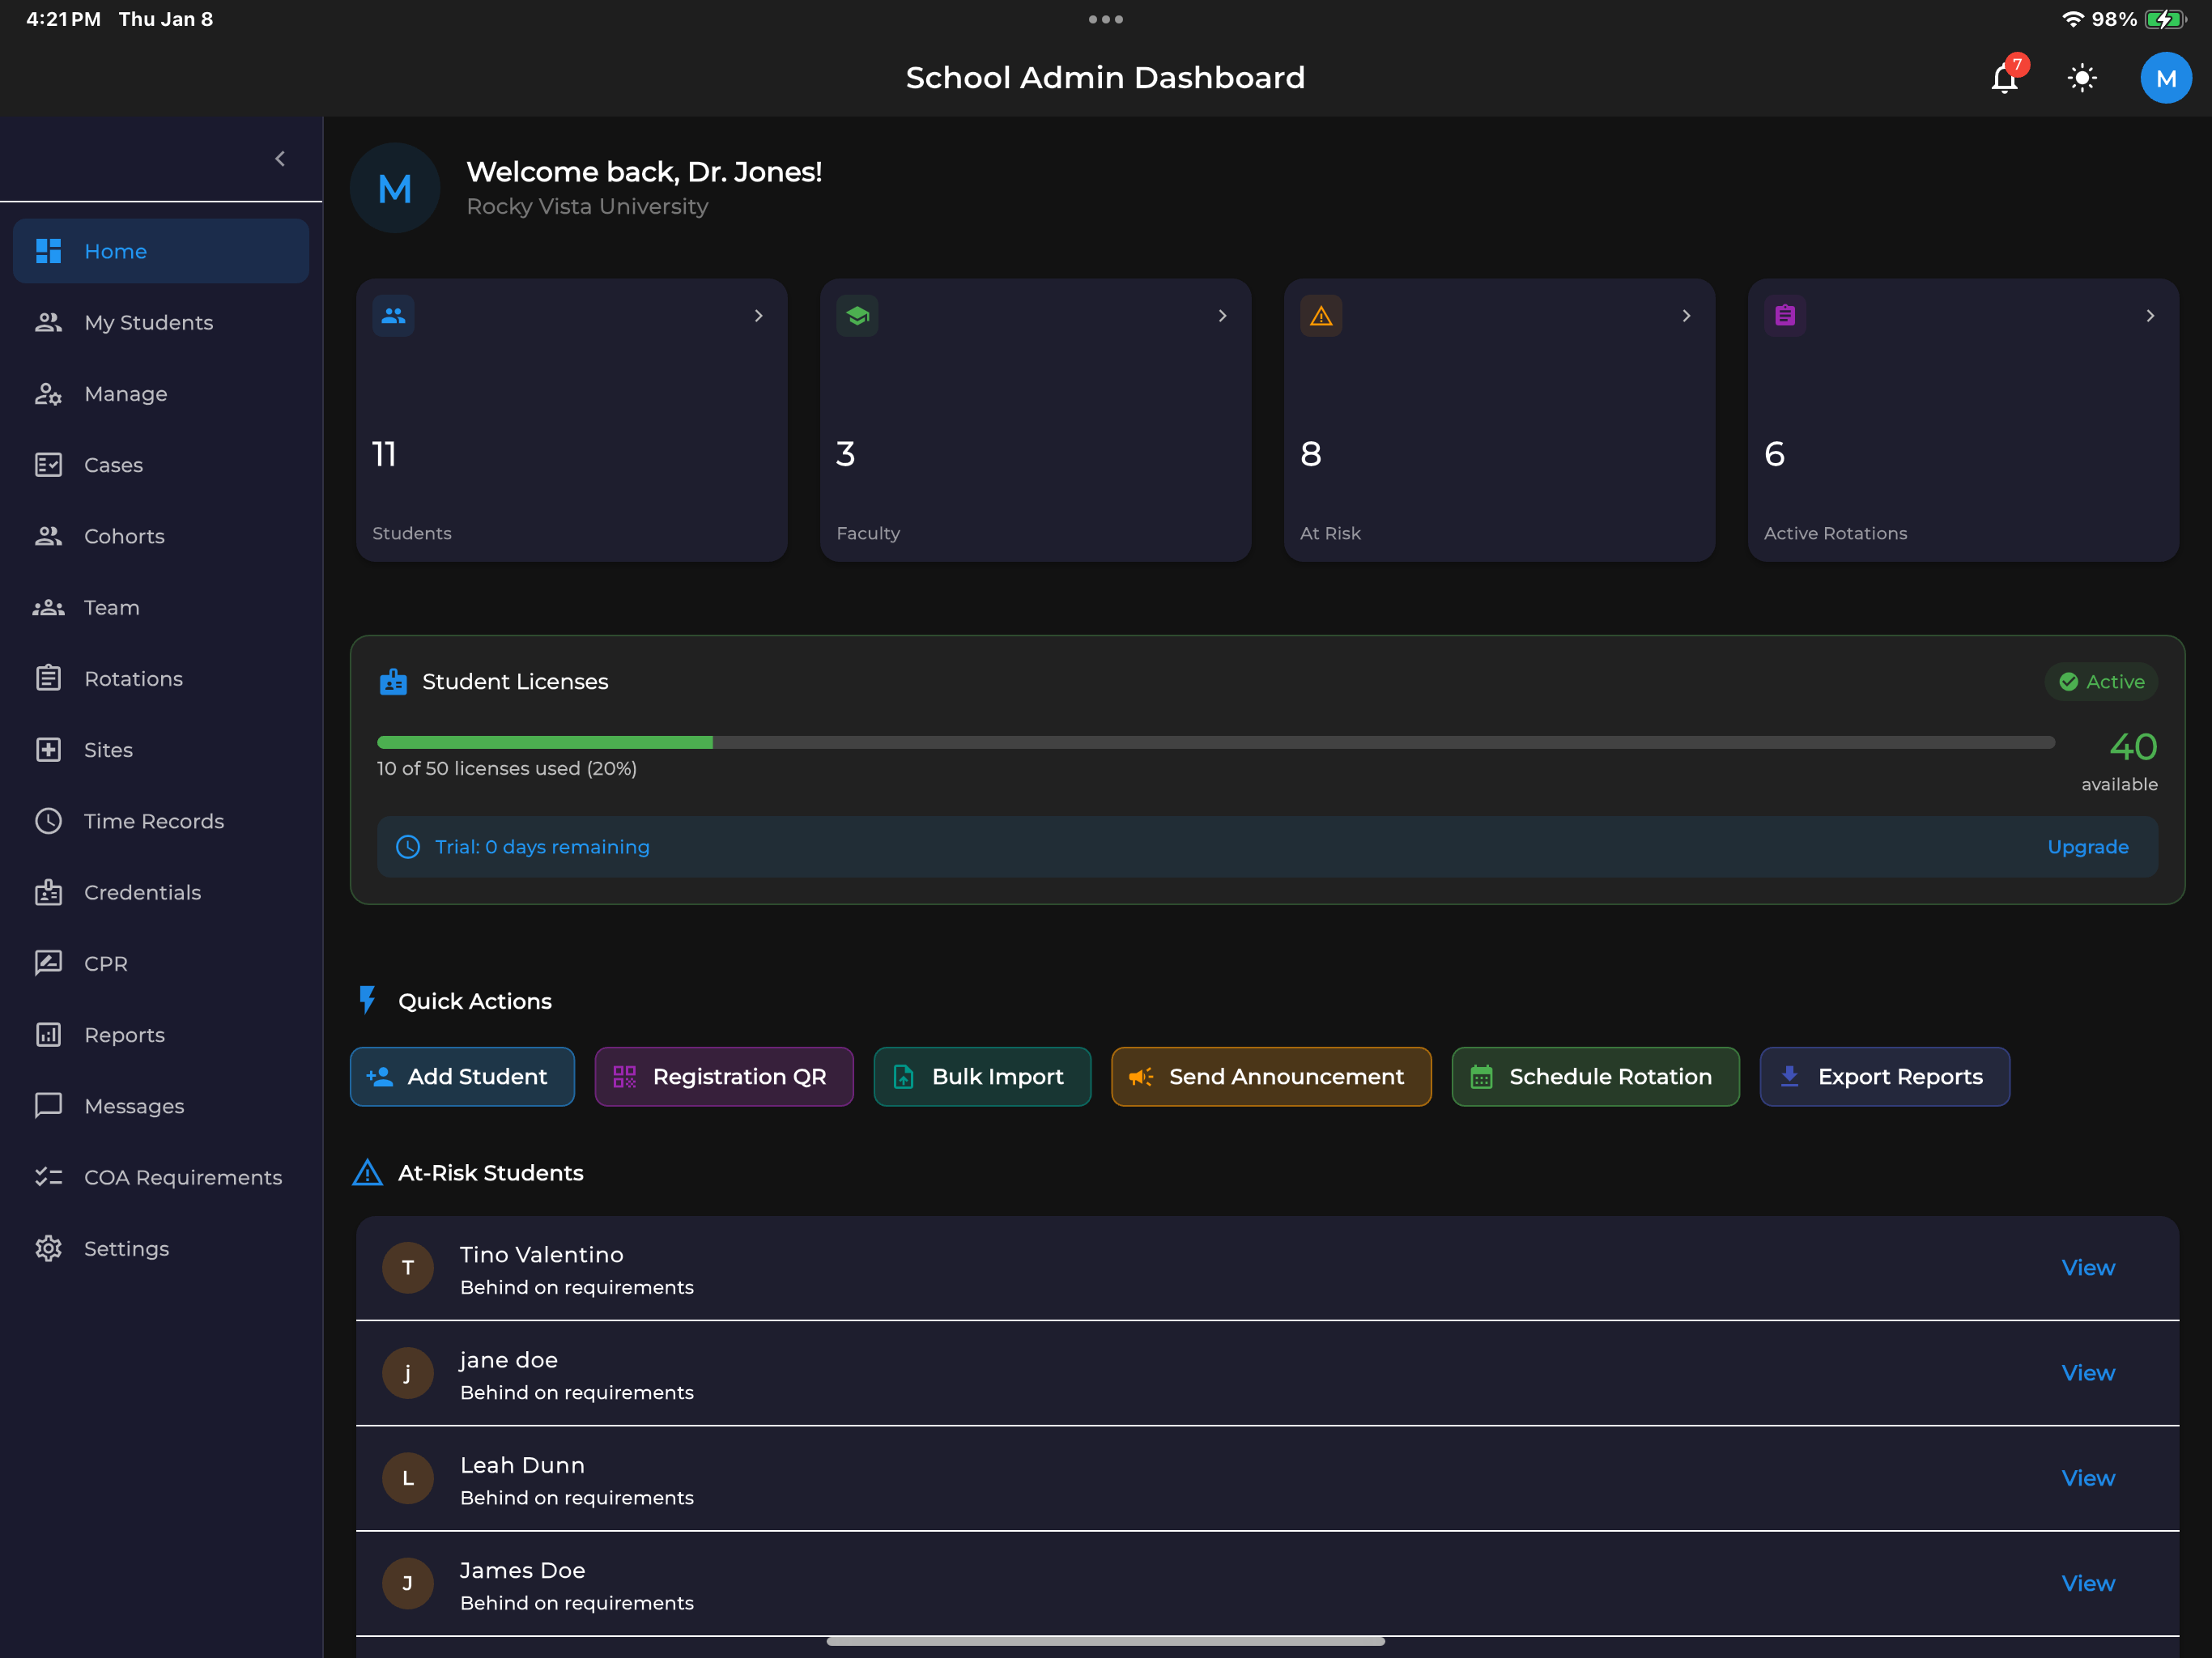Click Tino Valentino's T avatar

coord(408,1268)
